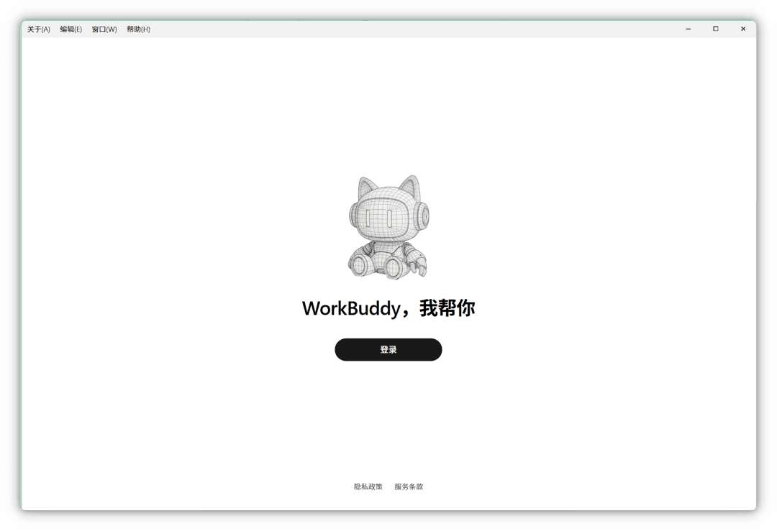Open the 关于(A) menu
The height and width of the screenshot is (531, 777).
pyautogui.click(x=39, y=29)
